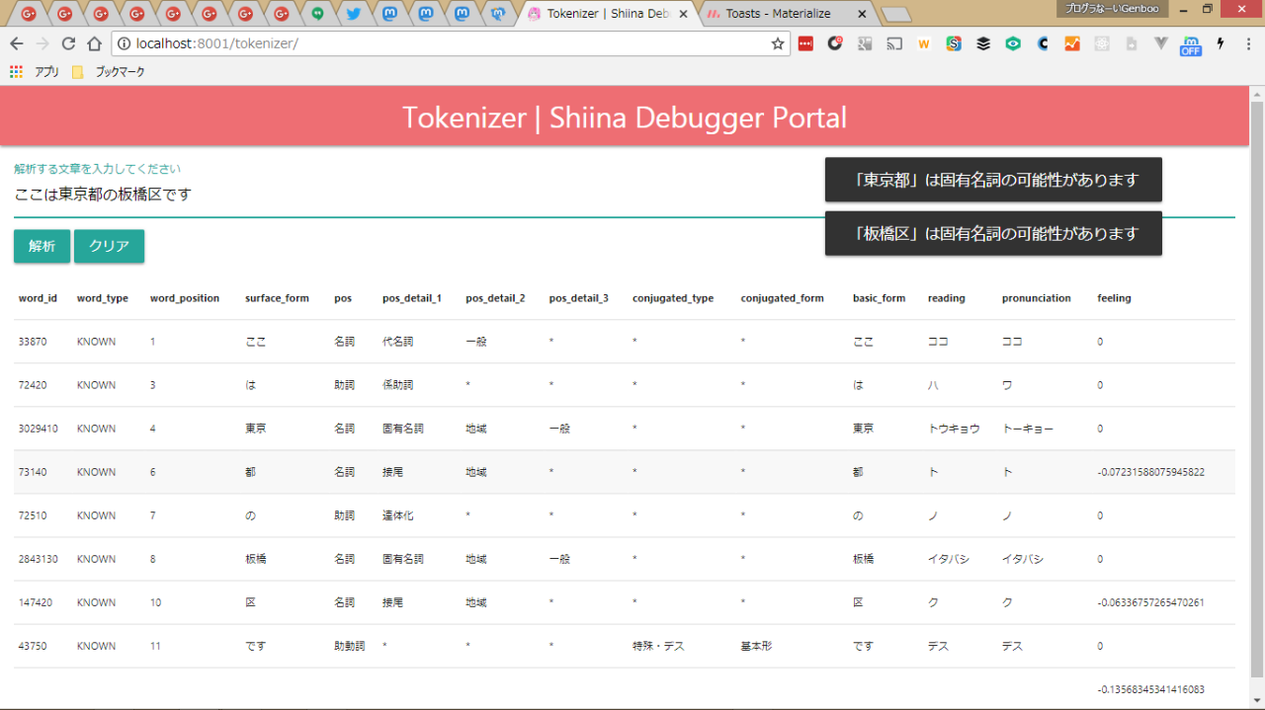Open the Buffer stacked layers extension
Viewport: 1265px width, 710px height.
(x=983, y=43)
